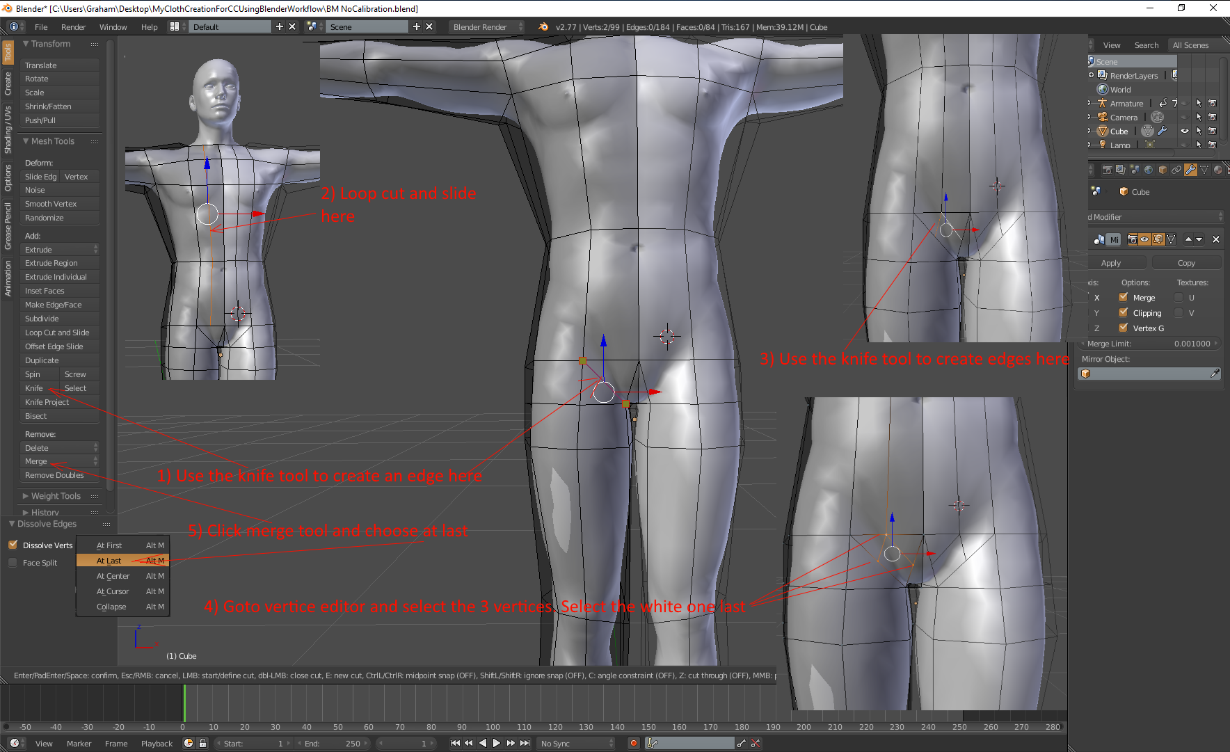Open the Help menu

click(x=149, y=26)
